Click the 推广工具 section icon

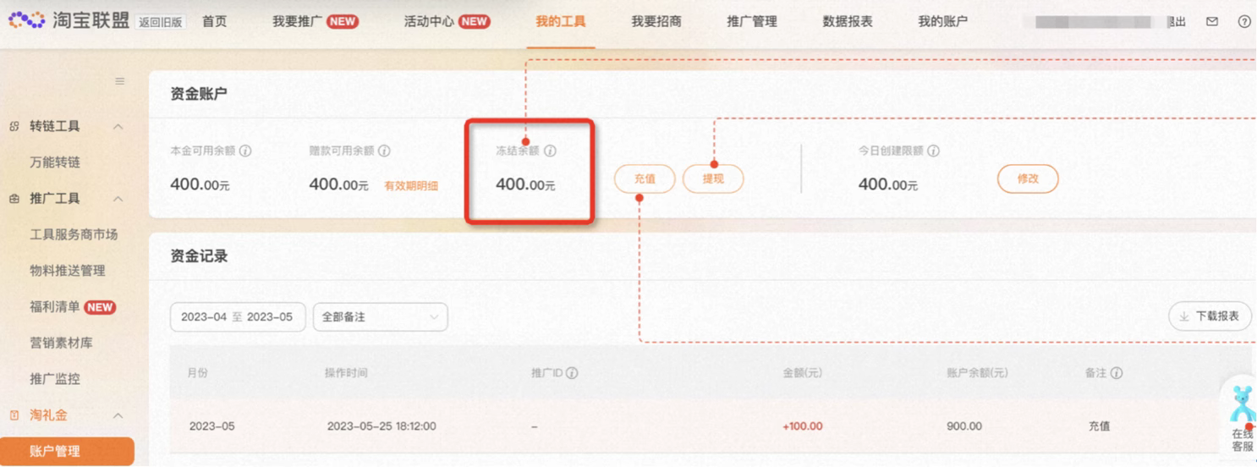point(14,199)
